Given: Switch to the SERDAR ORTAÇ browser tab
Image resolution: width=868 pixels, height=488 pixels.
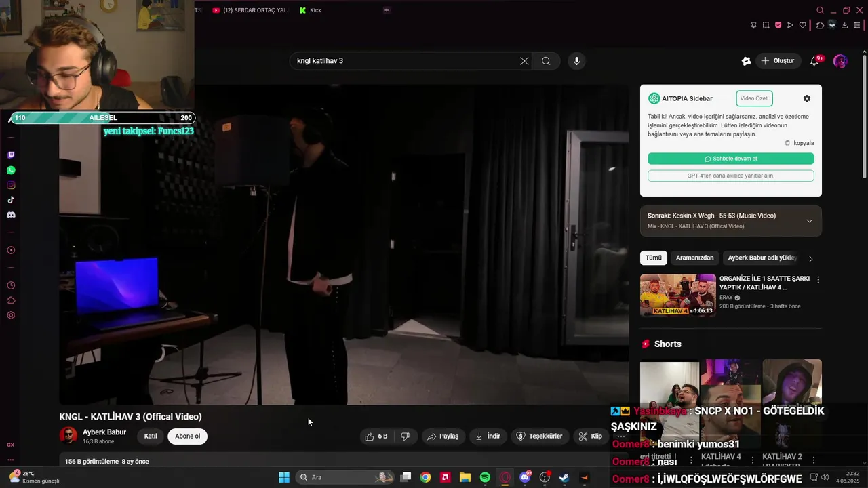Looking at the screenshot, I should tap(250, 10).
